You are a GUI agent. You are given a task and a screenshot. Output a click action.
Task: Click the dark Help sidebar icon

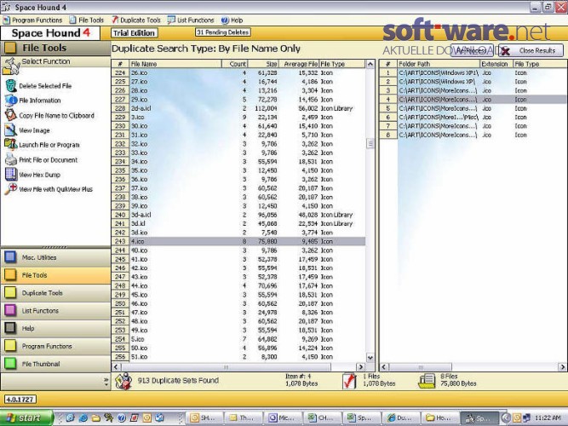click(x=10, y=328)
